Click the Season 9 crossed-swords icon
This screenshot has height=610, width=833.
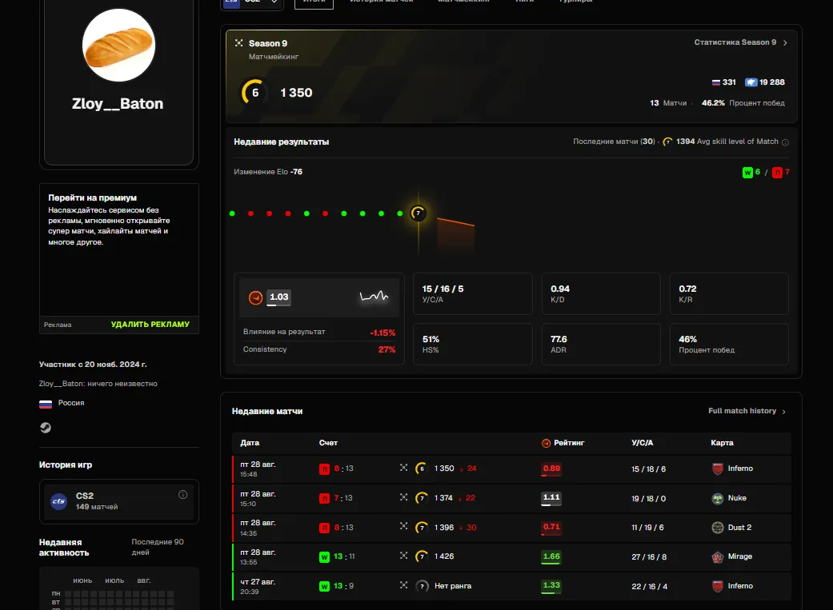[239, 43]
